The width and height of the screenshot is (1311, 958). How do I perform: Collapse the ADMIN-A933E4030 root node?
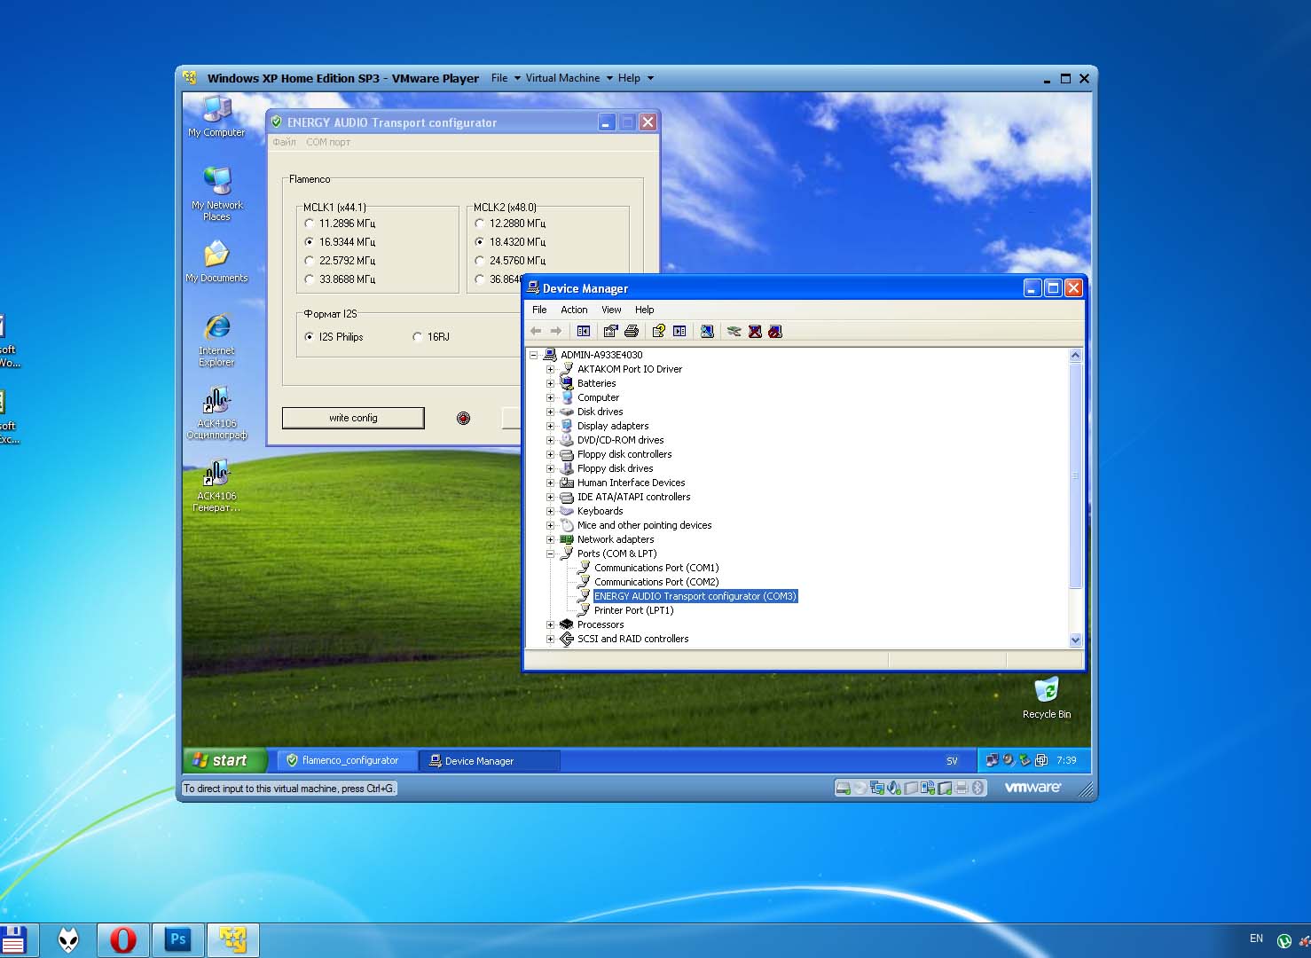click(533, 355)
